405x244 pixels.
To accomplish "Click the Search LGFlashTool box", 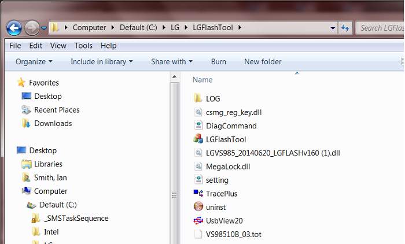I will coord(380,28).
